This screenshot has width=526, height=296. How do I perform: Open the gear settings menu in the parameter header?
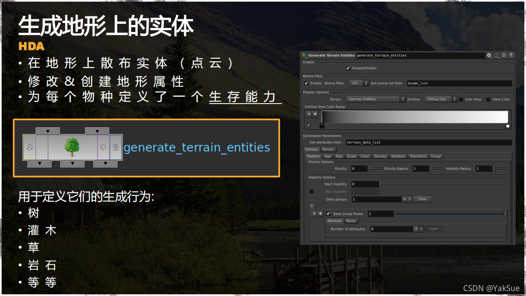(x=489, y=55)
